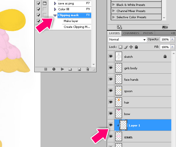Toggle visibility of the hair layer
This screenshot has height=147, width=176.
[111, 102]
